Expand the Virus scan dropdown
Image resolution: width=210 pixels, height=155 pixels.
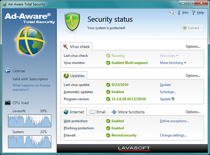click(169, 56)
